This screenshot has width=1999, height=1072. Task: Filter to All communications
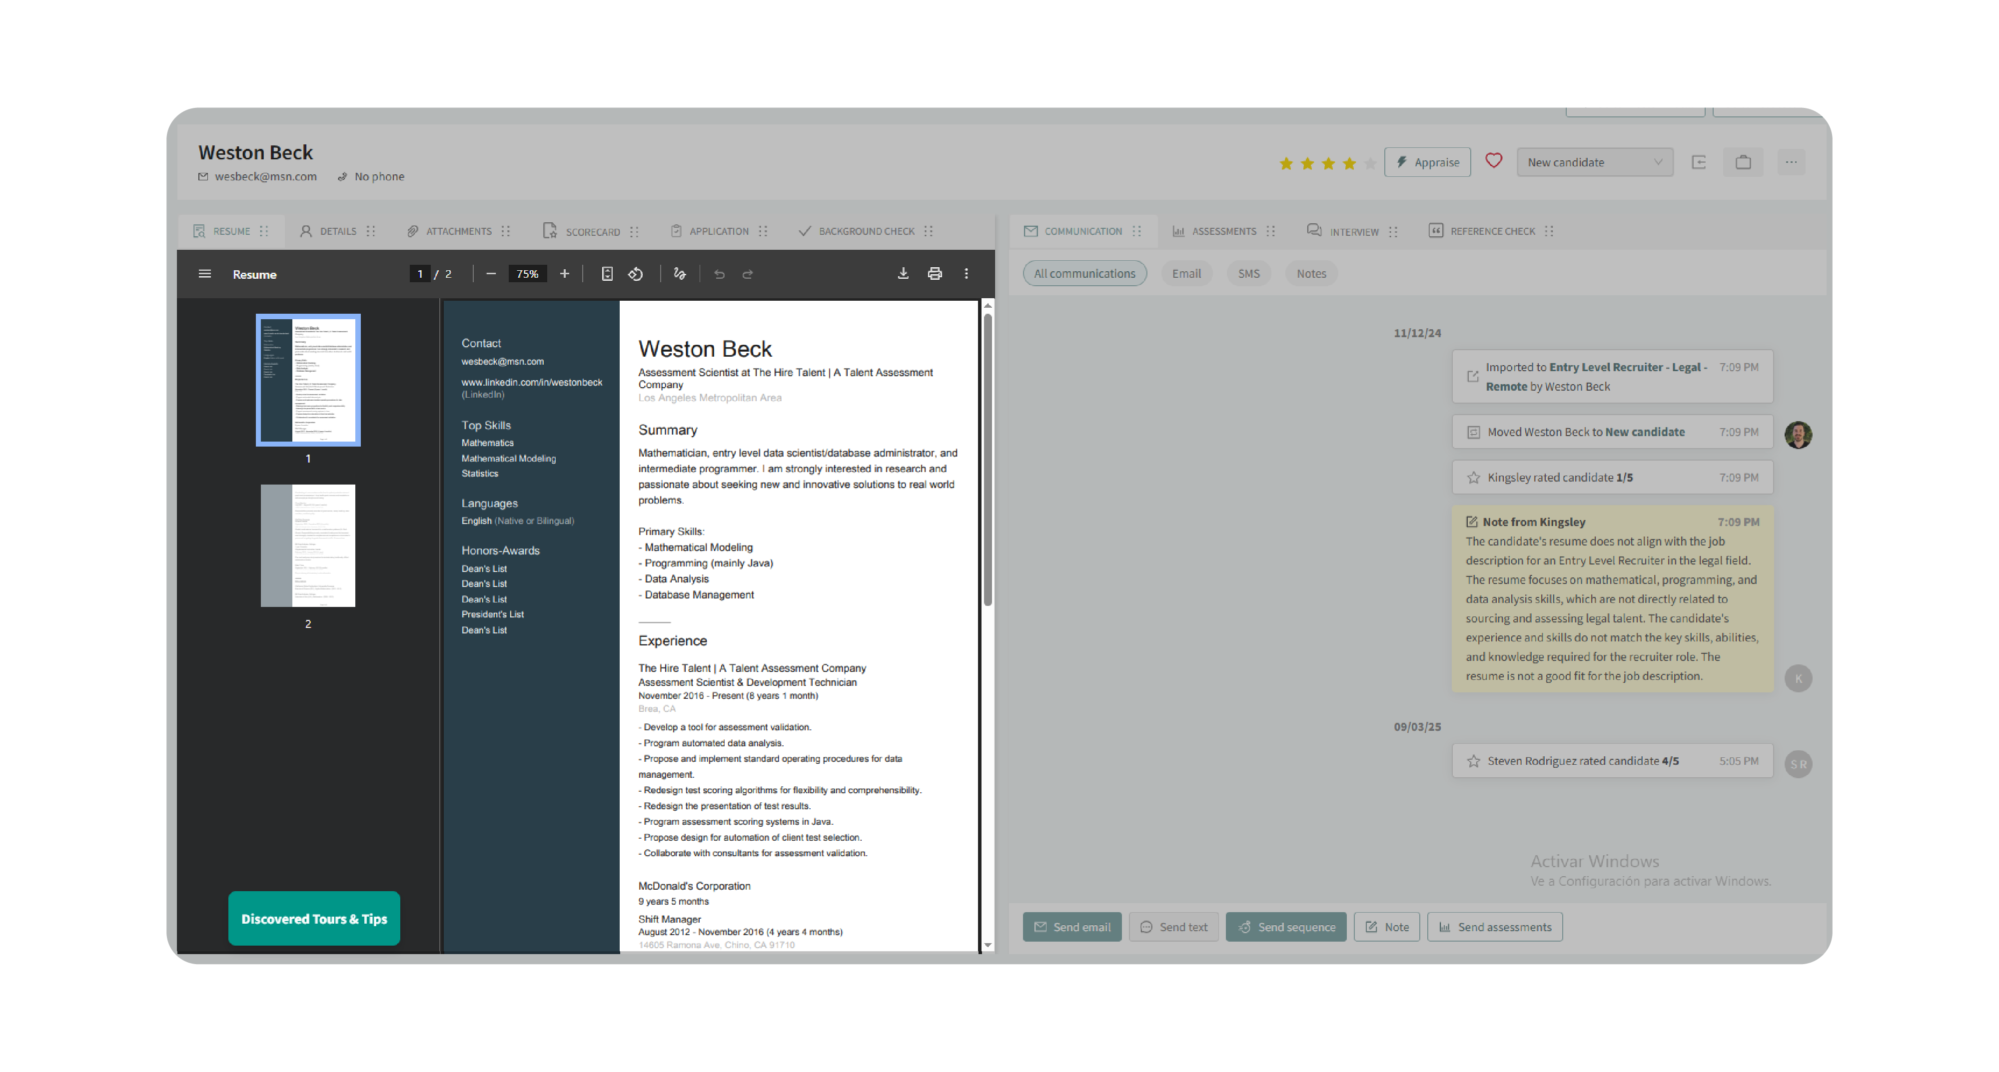point(1084,273)
